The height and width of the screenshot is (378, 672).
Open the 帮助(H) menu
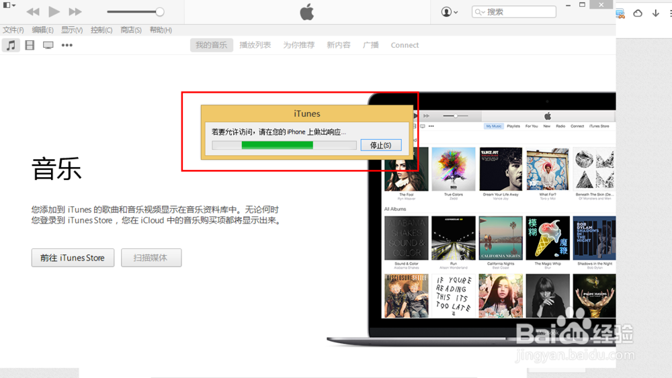(161, 30)
